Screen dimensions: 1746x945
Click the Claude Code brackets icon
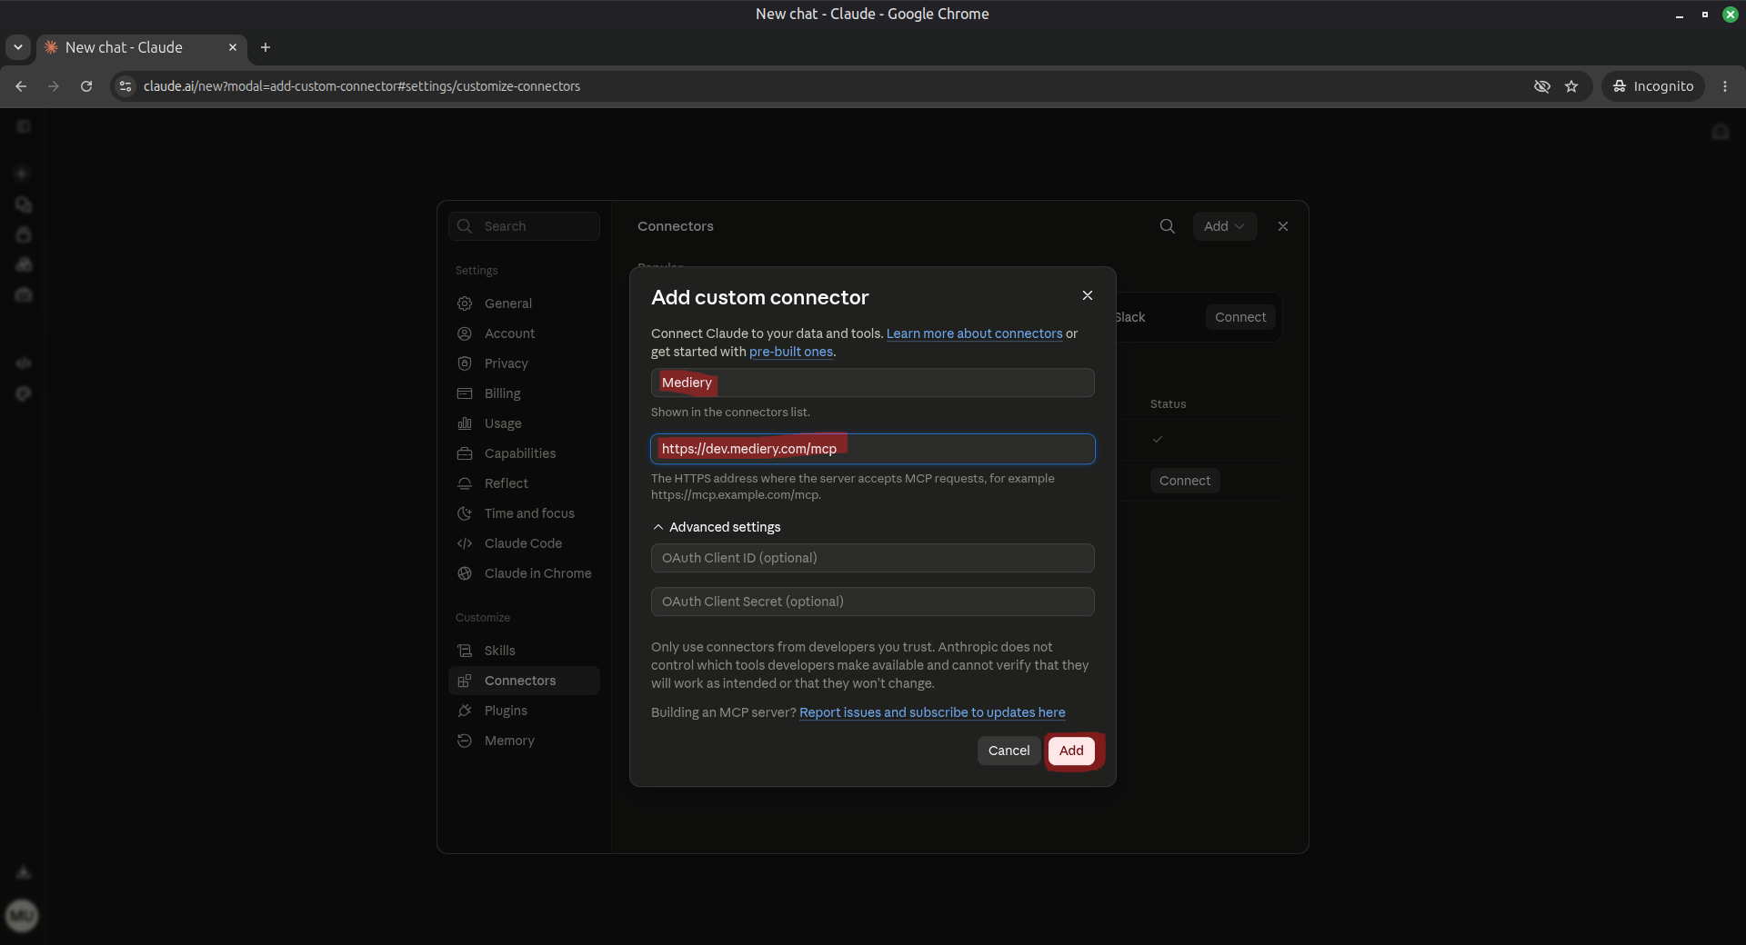(x=465, y=543)
